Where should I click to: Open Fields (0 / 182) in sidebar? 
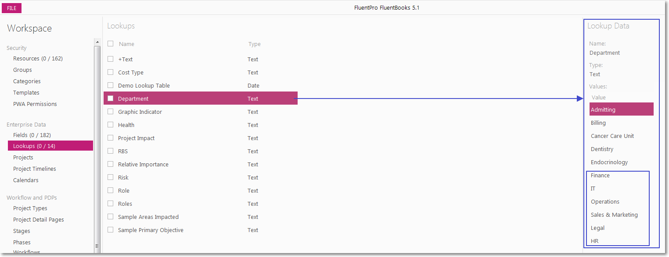[x=32, y=135]
